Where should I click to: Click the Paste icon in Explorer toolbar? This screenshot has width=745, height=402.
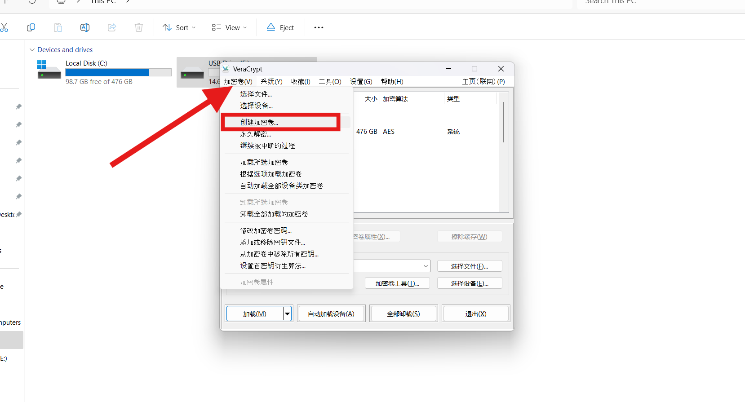(x=58, y=27)
